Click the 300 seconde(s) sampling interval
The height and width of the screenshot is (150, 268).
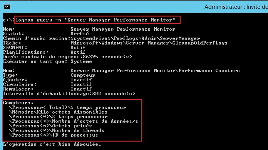point(114,94)
